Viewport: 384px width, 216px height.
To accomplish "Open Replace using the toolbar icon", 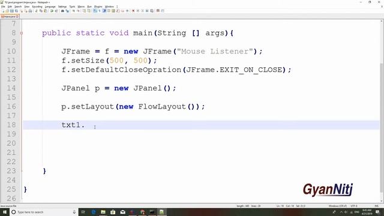I will 67,11.
